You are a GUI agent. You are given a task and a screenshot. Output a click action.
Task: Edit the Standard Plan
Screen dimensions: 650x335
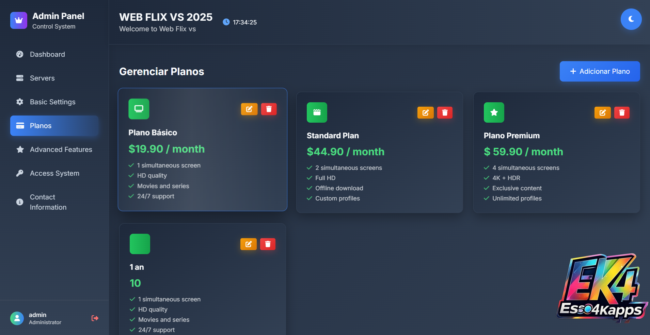click(x=425, y=113)
